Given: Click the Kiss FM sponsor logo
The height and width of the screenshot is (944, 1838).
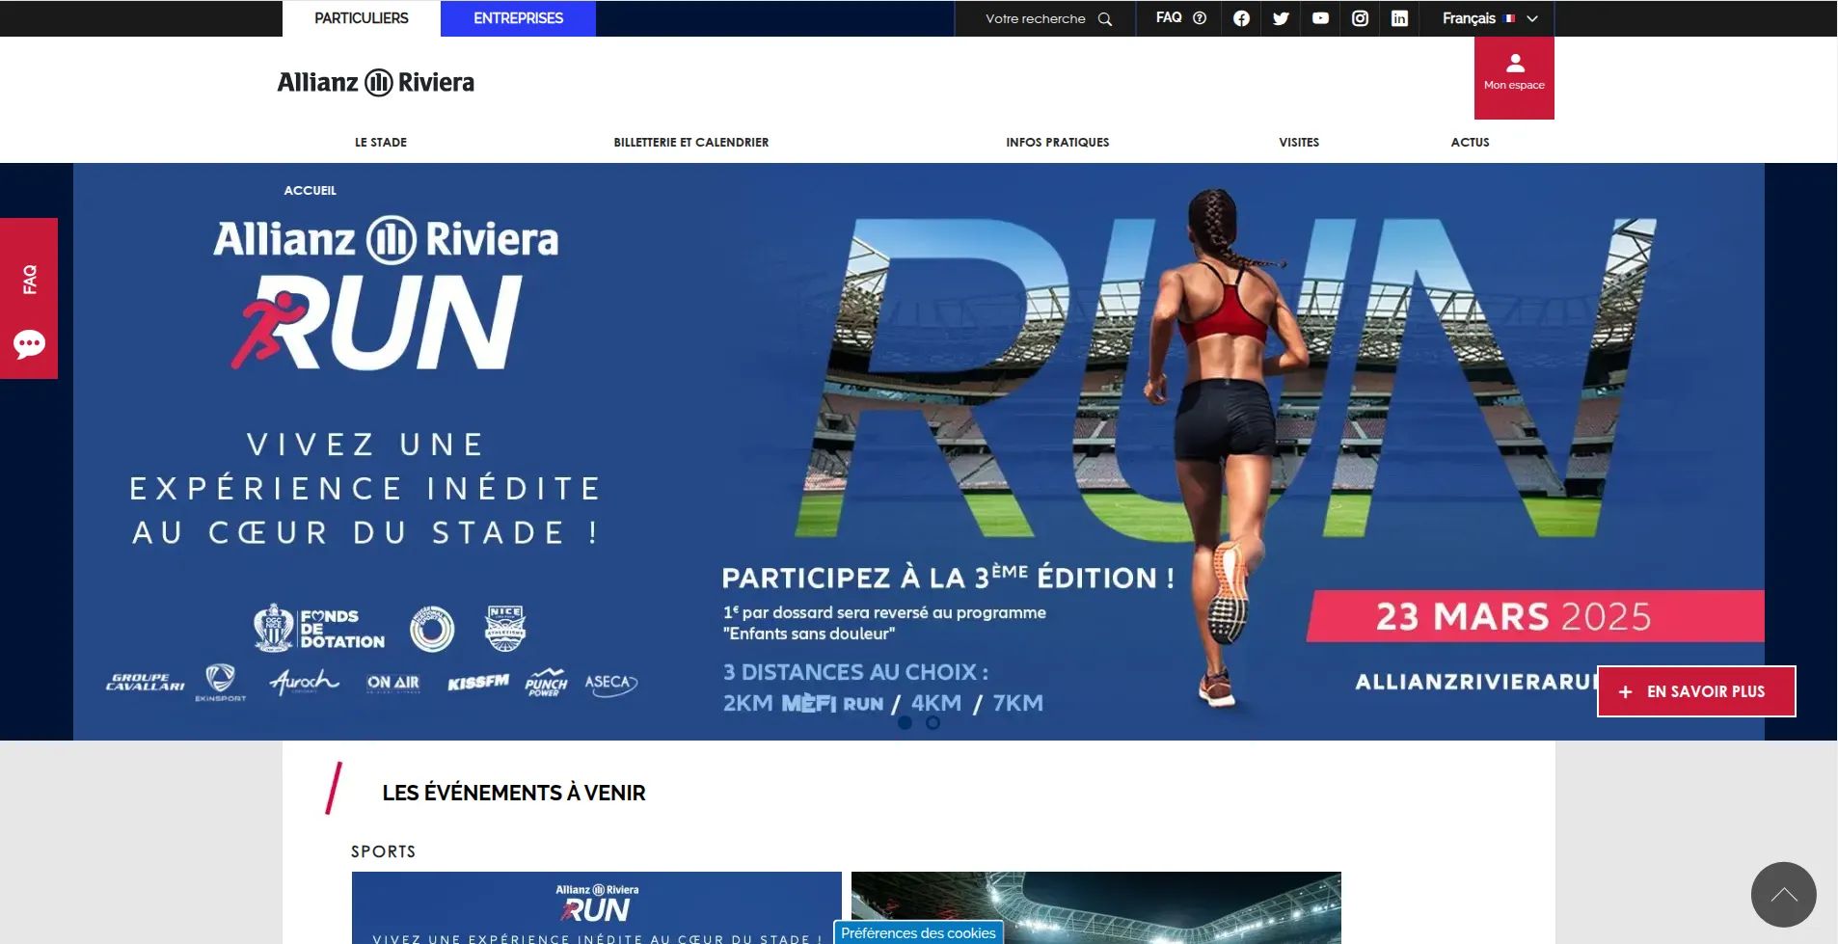Looking at the screenshot, I should coord(478,683).
